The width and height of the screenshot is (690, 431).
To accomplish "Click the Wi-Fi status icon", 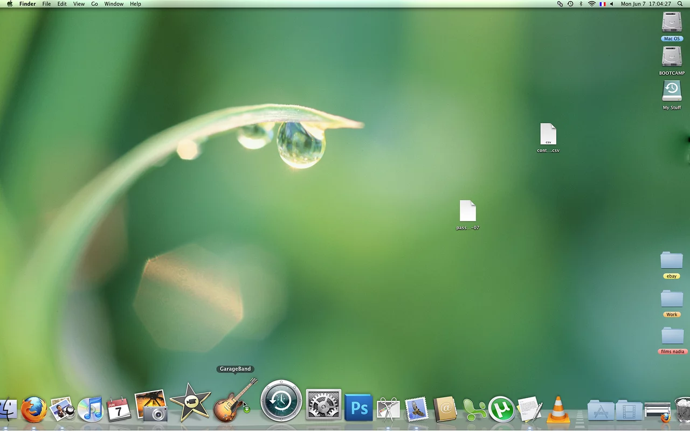I will [591, 4].
